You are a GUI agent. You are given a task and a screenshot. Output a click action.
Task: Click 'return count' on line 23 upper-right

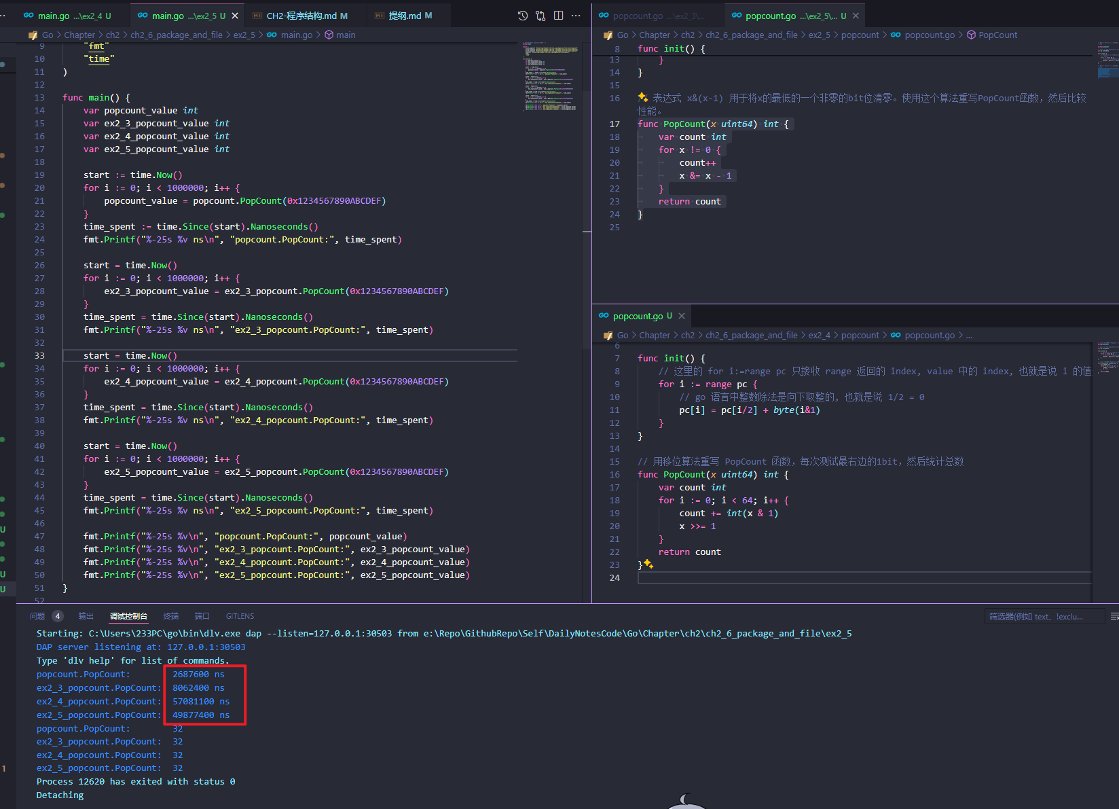(689, 201)
